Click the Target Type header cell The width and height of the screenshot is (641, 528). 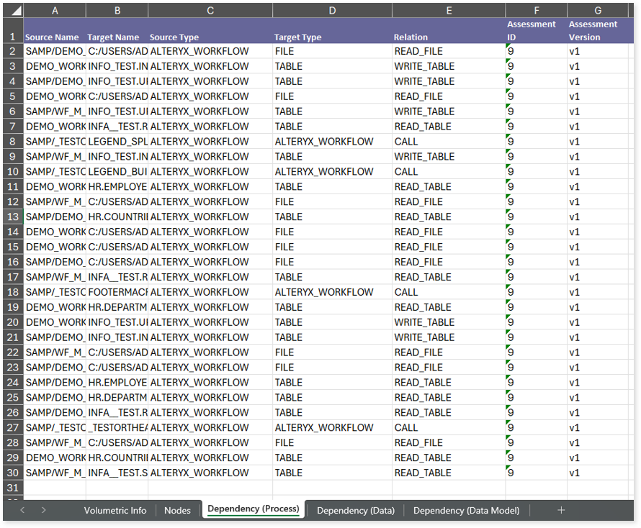(332, 31)
